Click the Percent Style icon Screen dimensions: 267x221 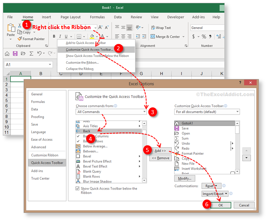click(204, 36)
